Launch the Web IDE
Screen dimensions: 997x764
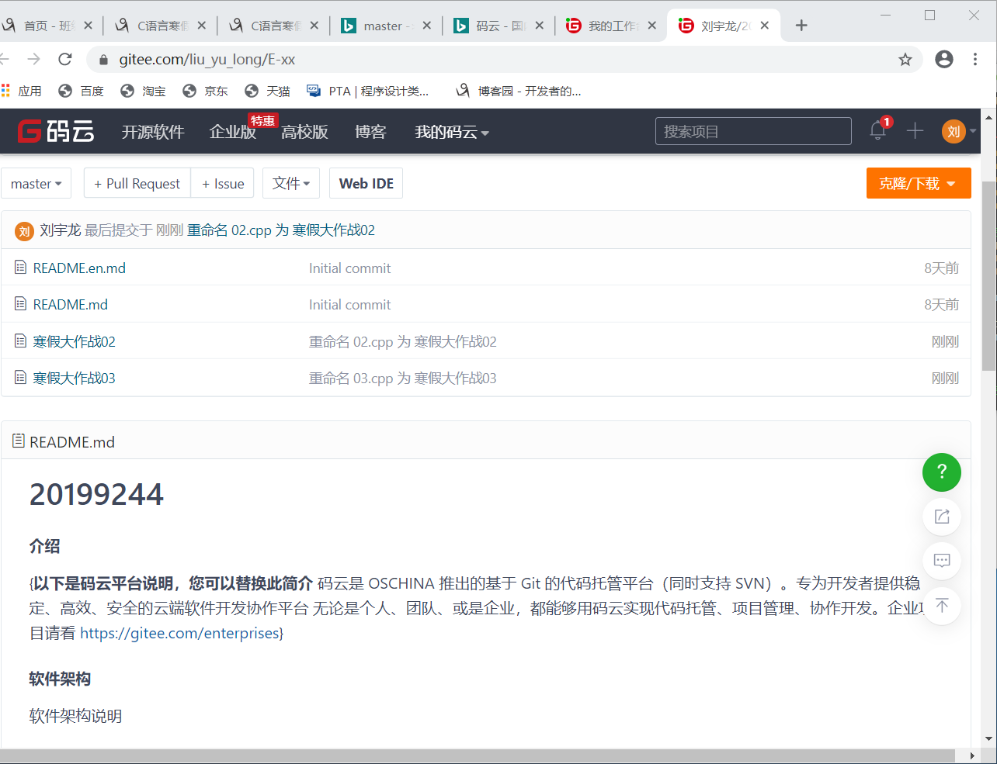click(x=366, y=183)
